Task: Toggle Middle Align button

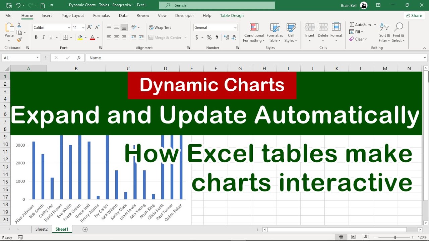Action: [x=116, y=27]
